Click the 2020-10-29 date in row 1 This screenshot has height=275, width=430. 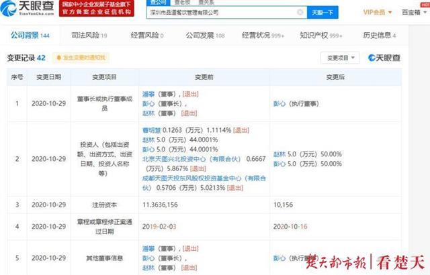(x=49, y=104)
